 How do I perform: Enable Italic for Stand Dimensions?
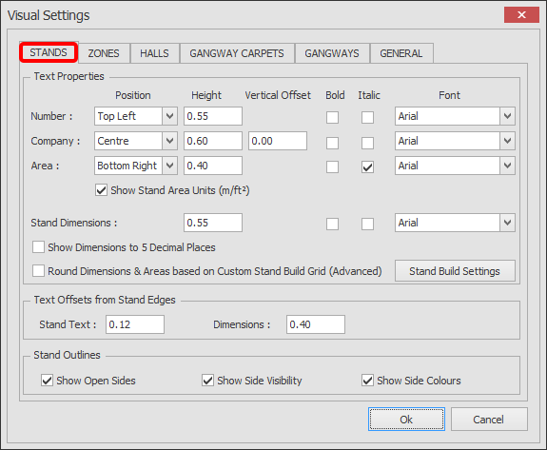[x=368, y=224]
